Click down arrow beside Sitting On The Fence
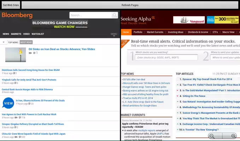The width and height of the screenshot is (240, 141). click(177, 96)
